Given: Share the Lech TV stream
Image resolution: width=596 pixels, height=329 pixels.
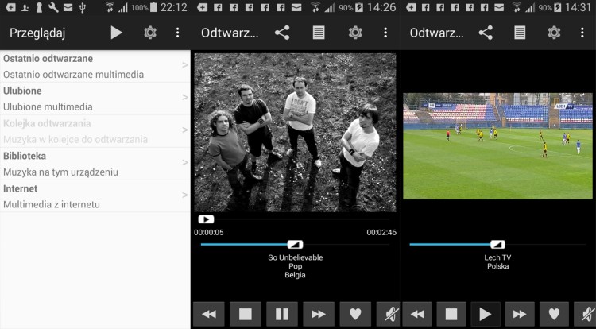Looking at the screenshot, I should click(x=486, y=33).
